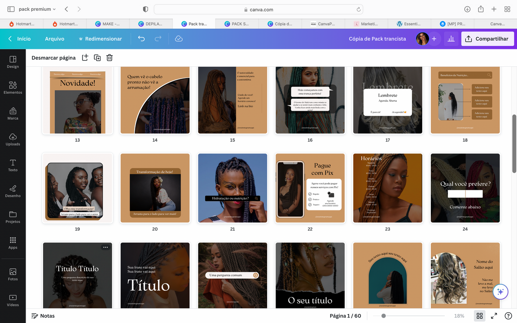Switch to the Marketi... browser tab

coord(369,24)
